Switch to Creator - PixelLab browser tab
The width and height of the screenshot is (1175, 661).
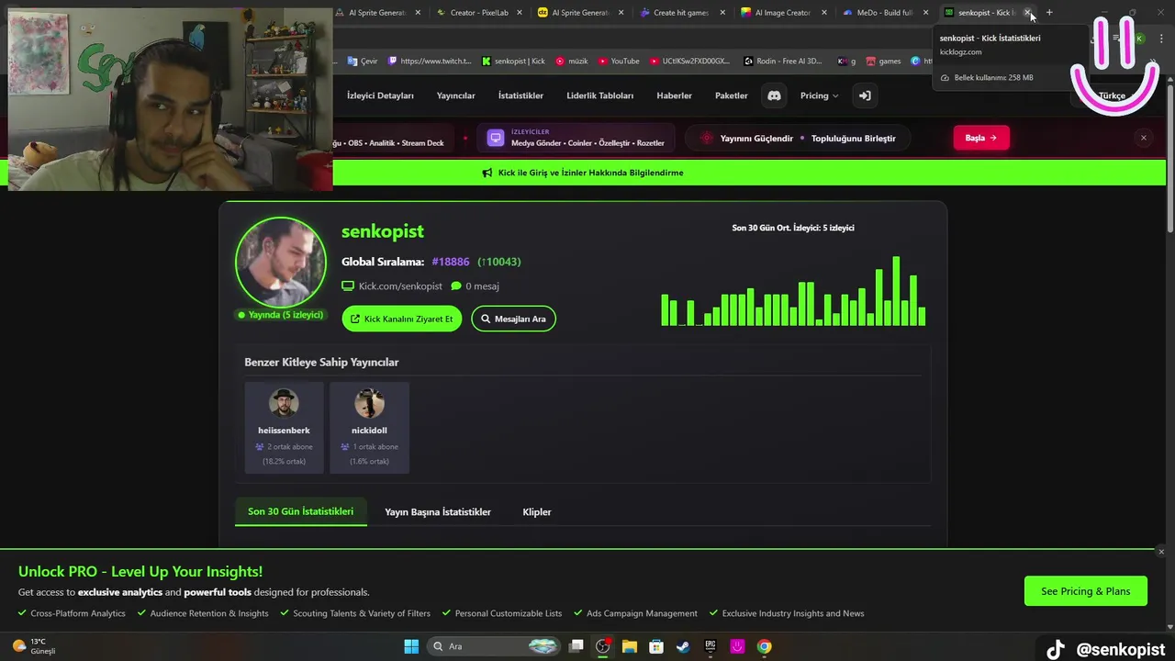tap(478, 13)
